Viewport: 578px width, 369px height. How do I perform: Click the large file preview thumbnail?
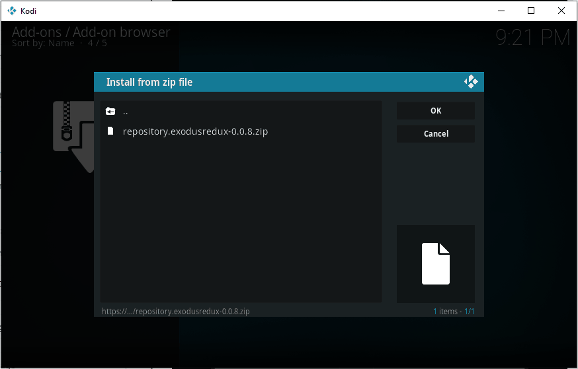coord(436,264)
